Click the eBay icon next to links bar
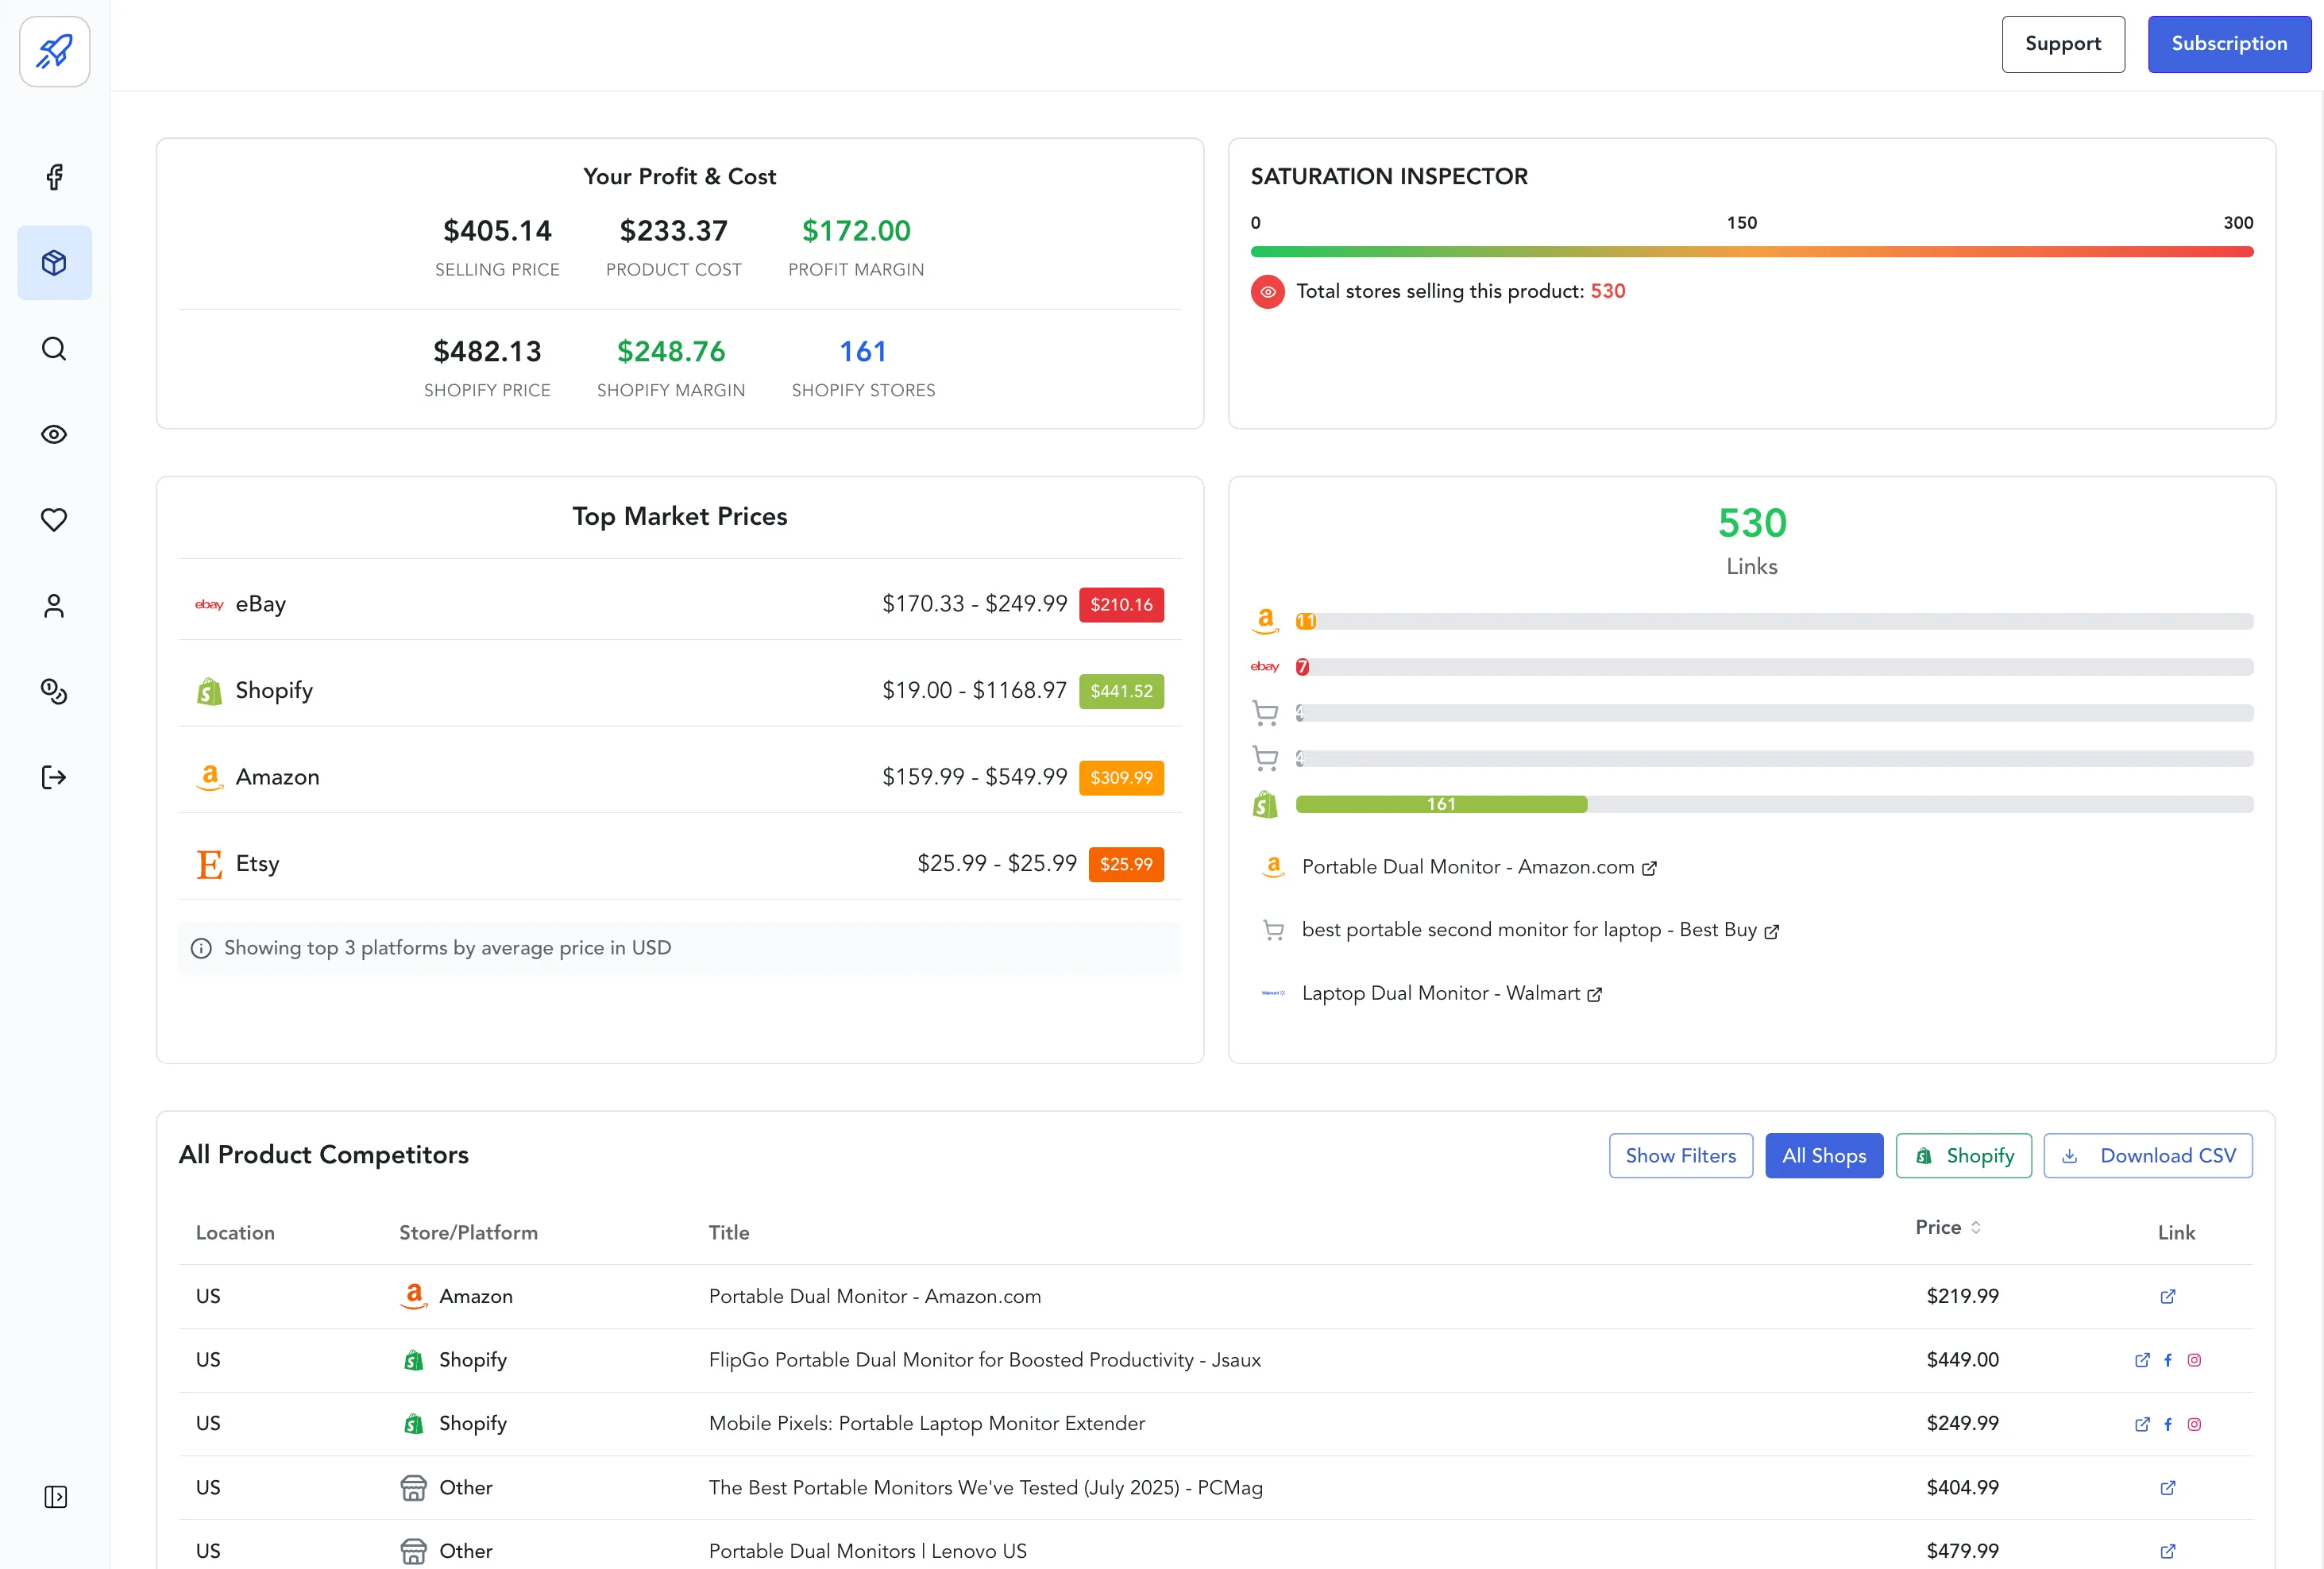The width and height of the screenshot is (2324, 1569). [1265, 667]
